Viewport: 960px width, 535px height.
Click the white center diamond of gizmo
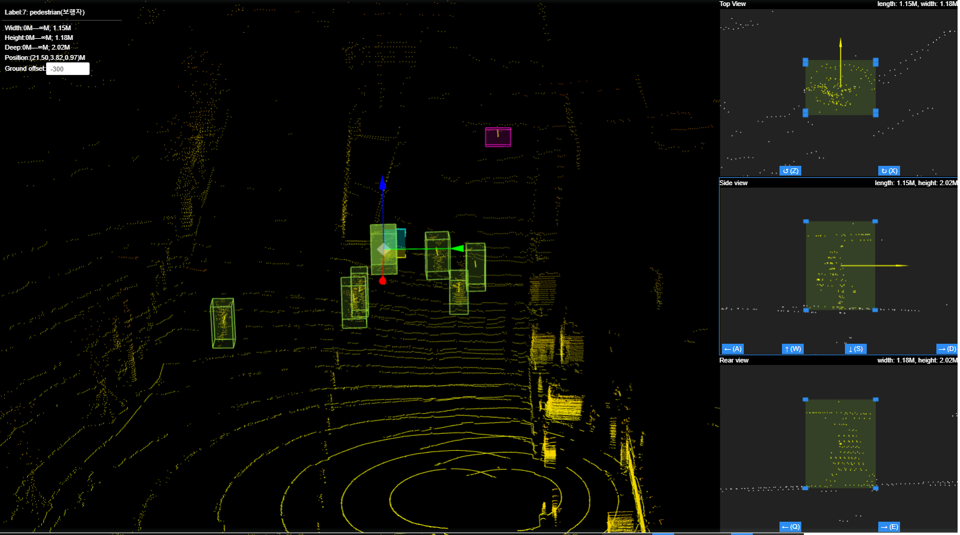coord(384,249)
